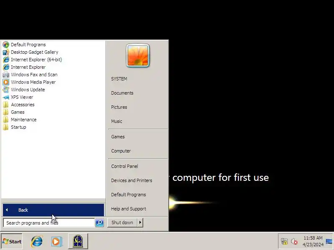Launch Internet Explorer from taskbar

[x=37, y=241]
